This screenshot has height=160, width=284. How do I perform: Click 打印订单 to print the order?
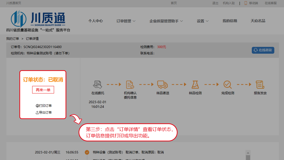(x=44, y=106)
